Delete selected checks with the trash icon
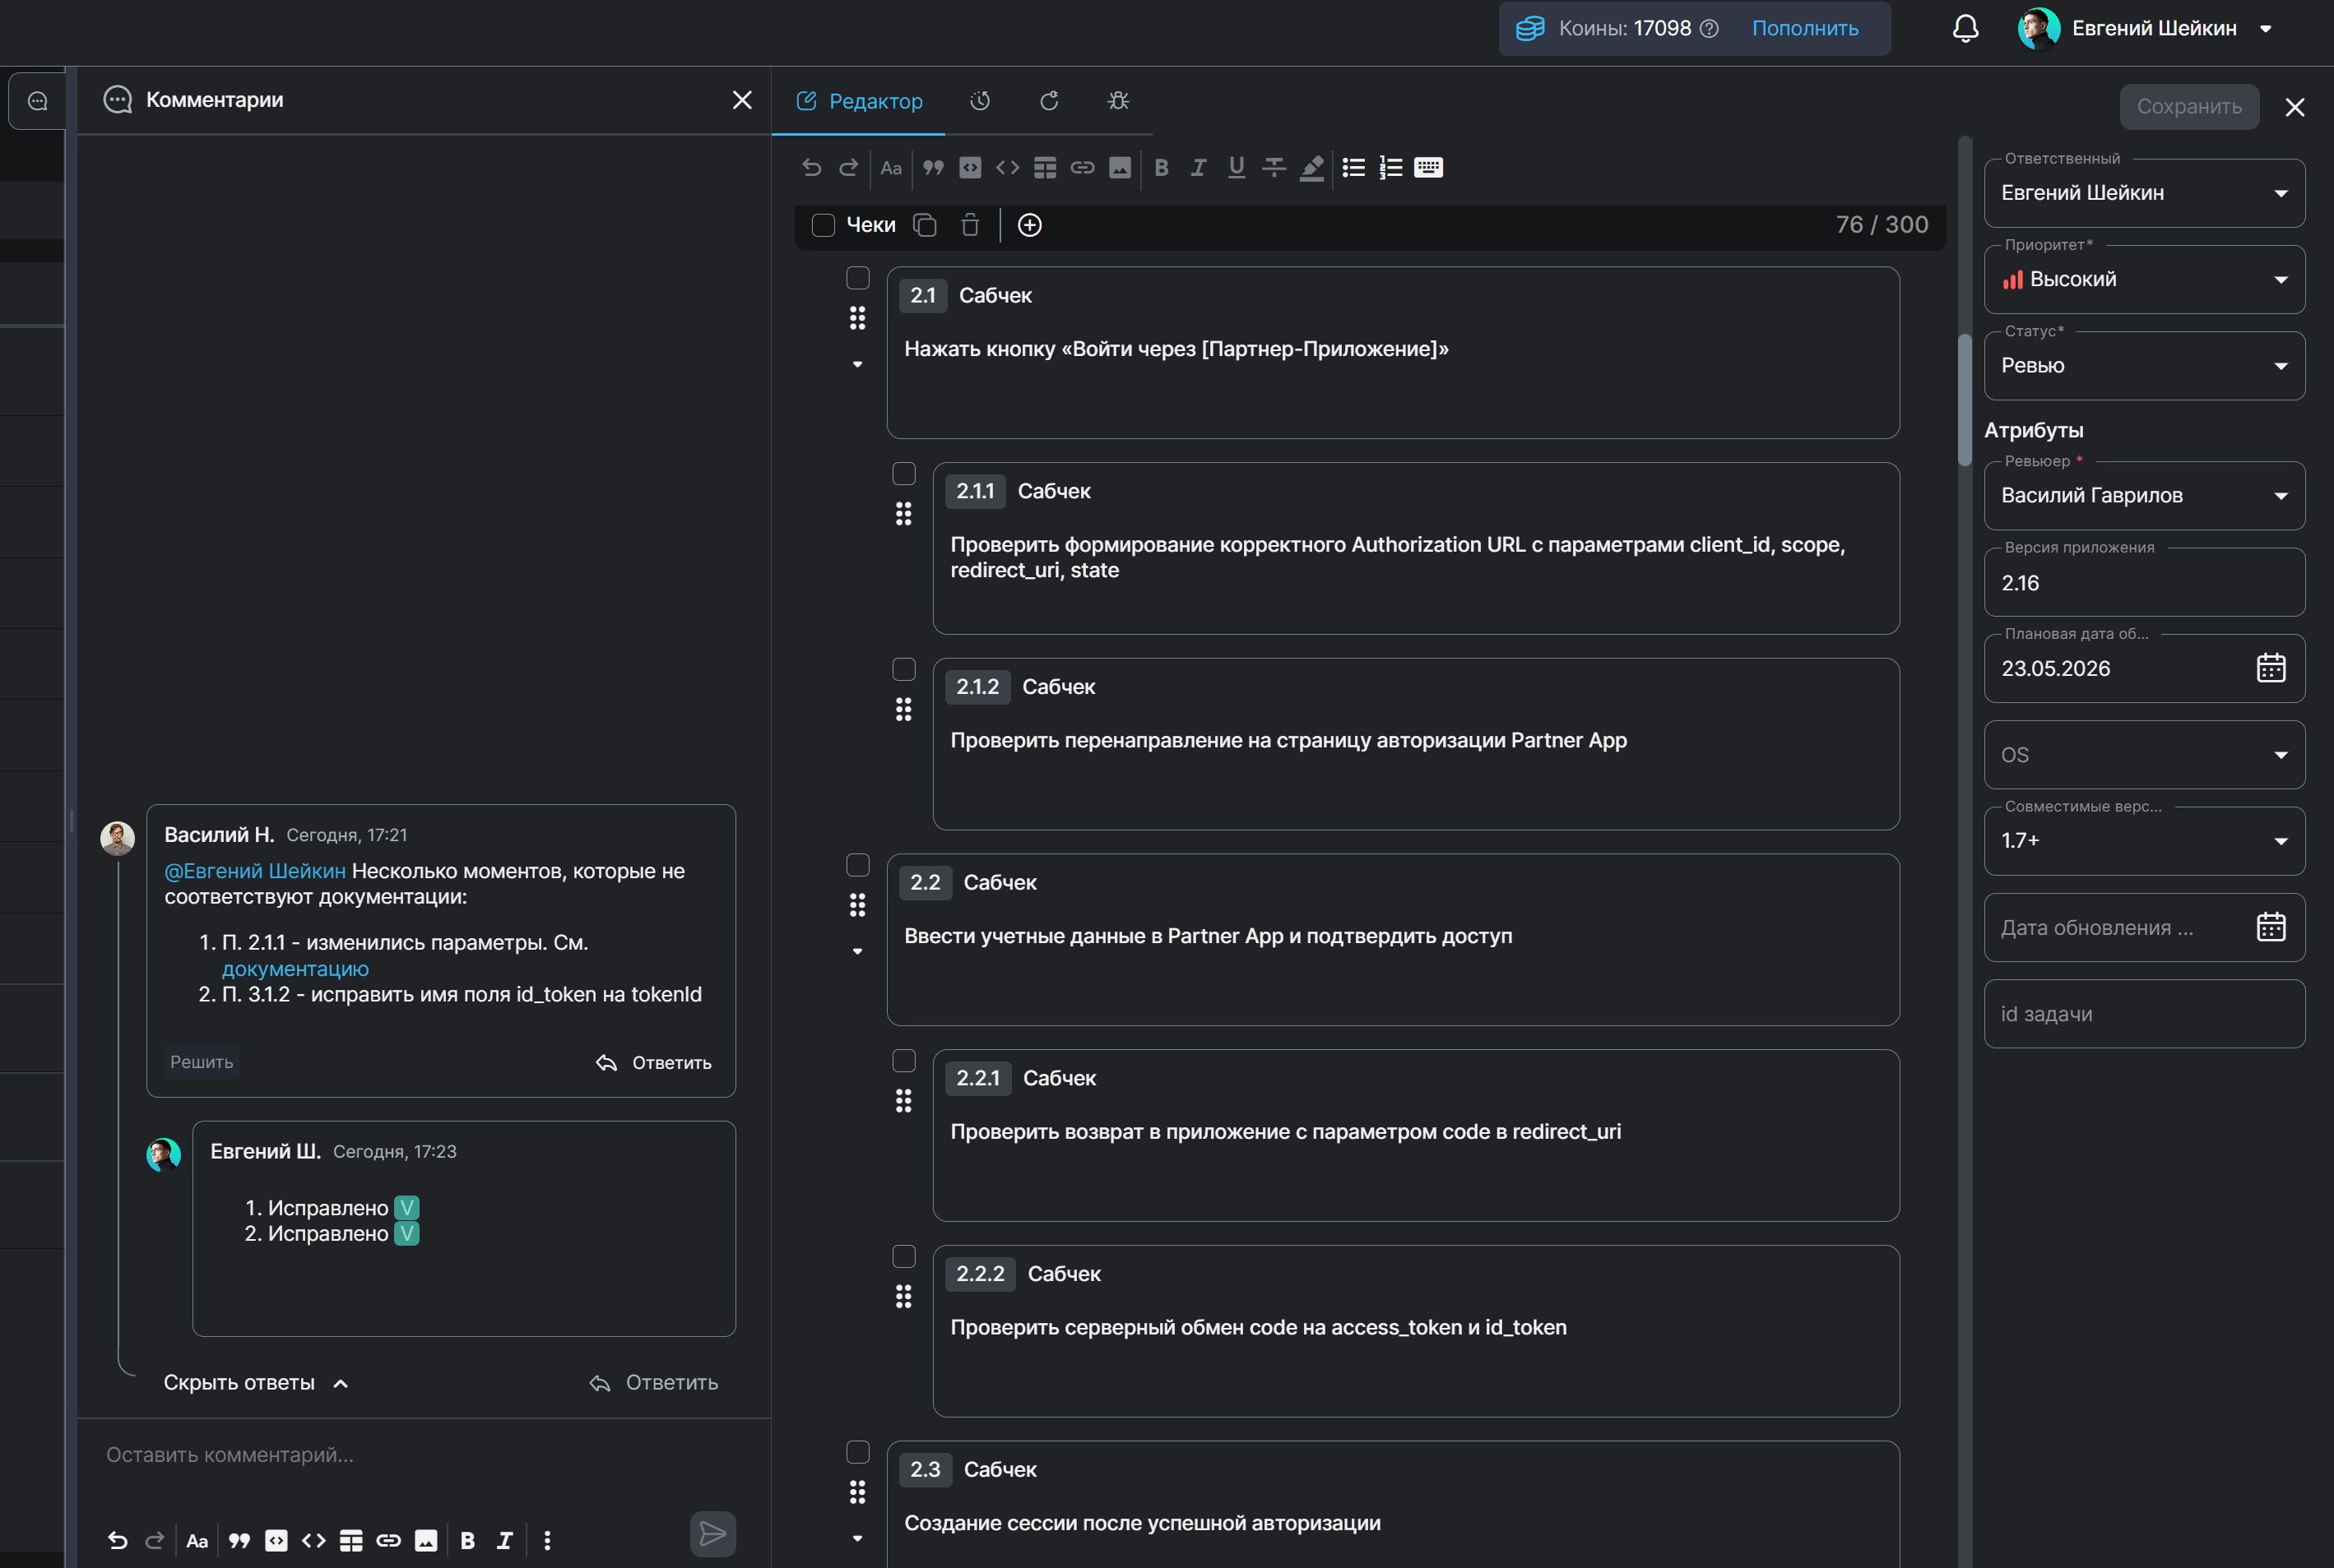The image size is (2334, 1568). click(969, 225)
